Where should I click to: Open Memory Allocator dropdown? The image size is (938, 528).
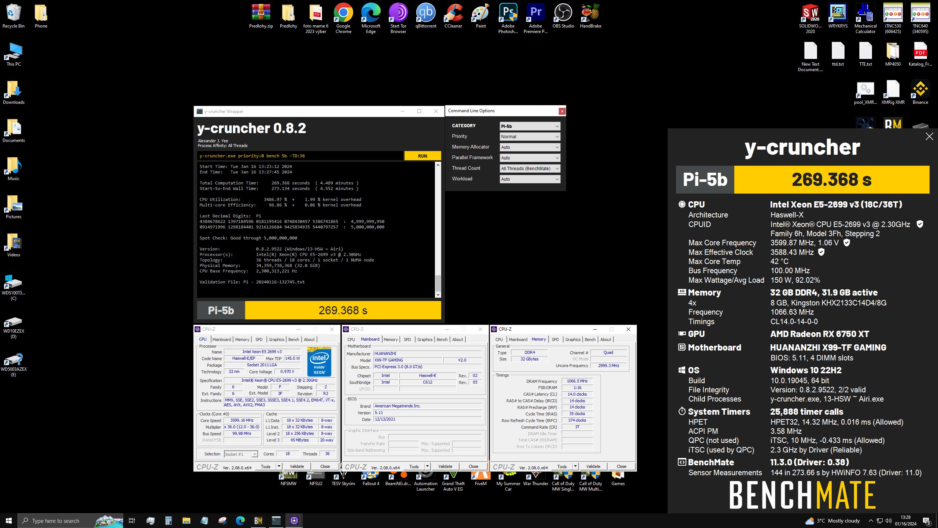pyautogui.click(x=530, y=147)
